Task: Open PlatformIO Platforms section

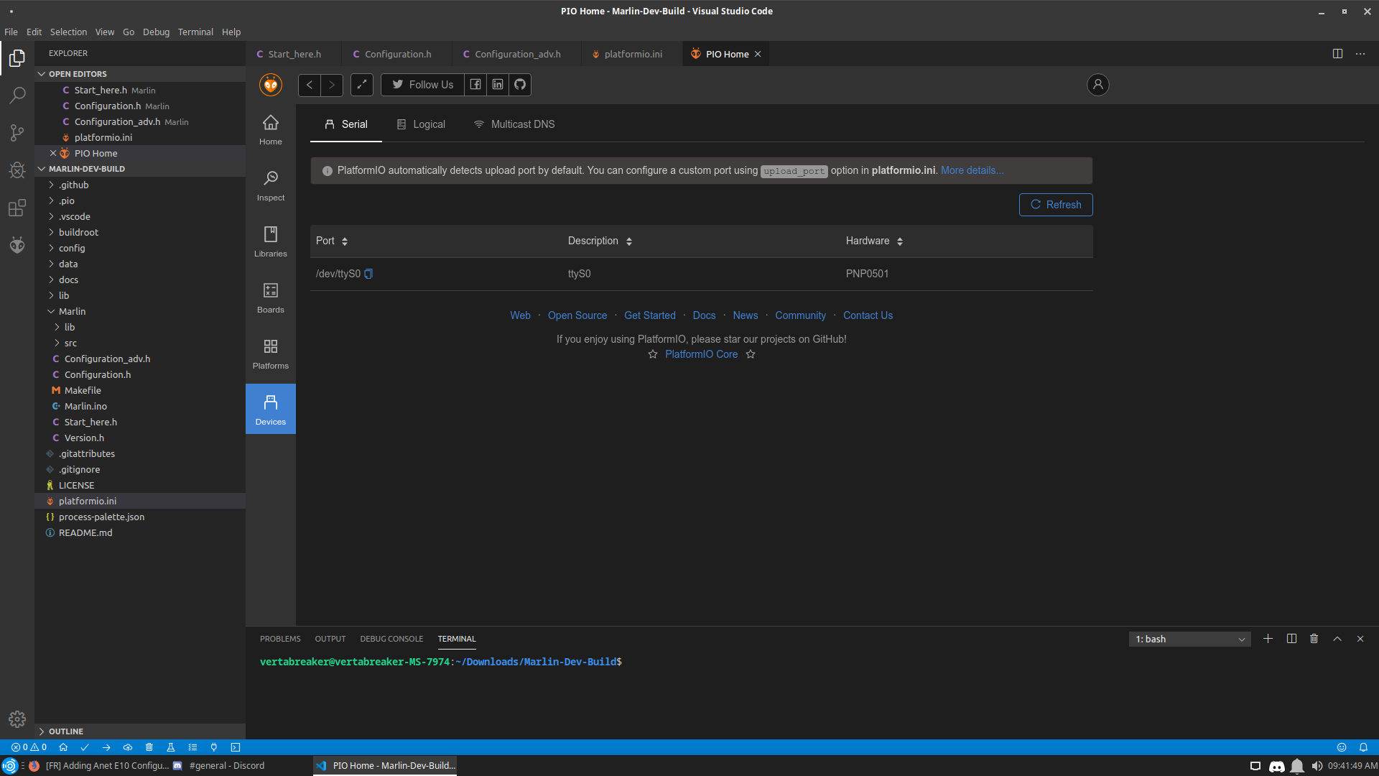Action: tap(270, 354)
